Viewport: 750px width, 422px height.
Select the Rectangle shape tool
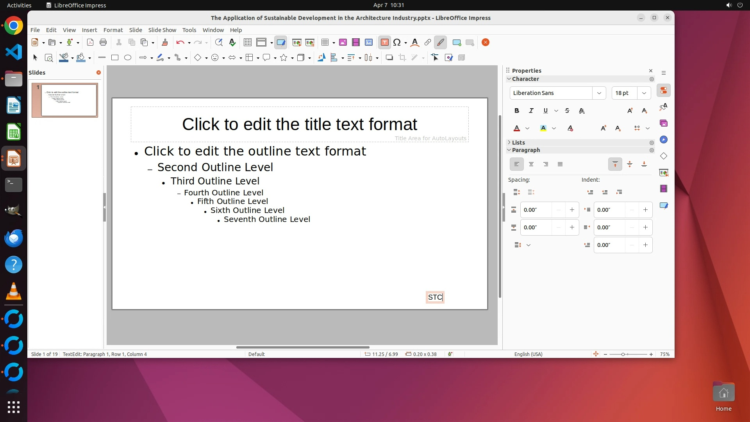coord(115,58)
